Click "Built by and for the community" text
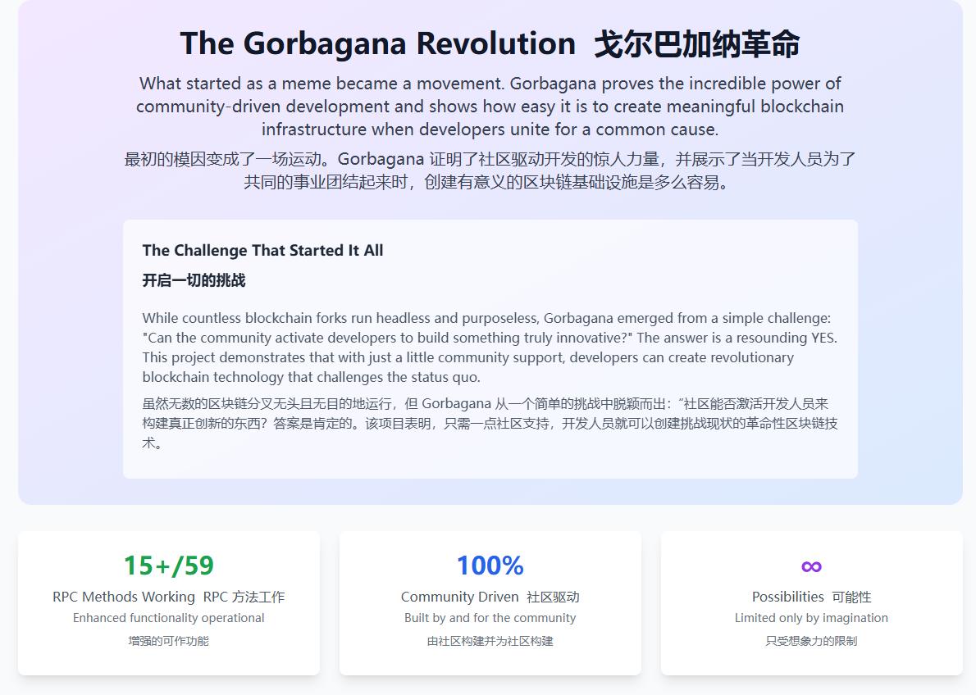976x695 pixels. click(490, 618)
